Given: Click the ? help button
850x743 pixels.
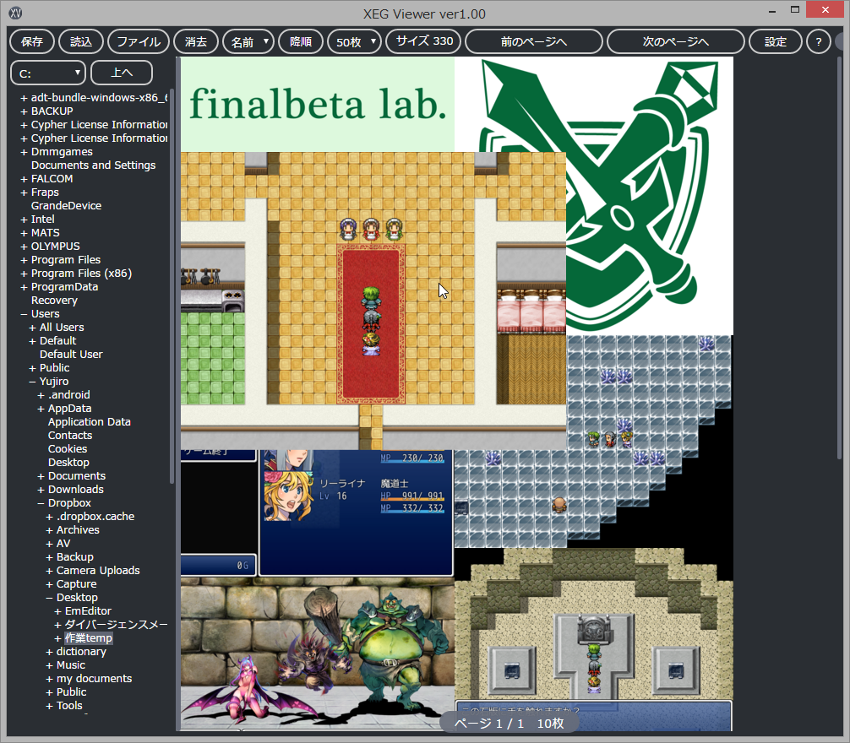Looking at the screenshot, I should coord(819,41).
